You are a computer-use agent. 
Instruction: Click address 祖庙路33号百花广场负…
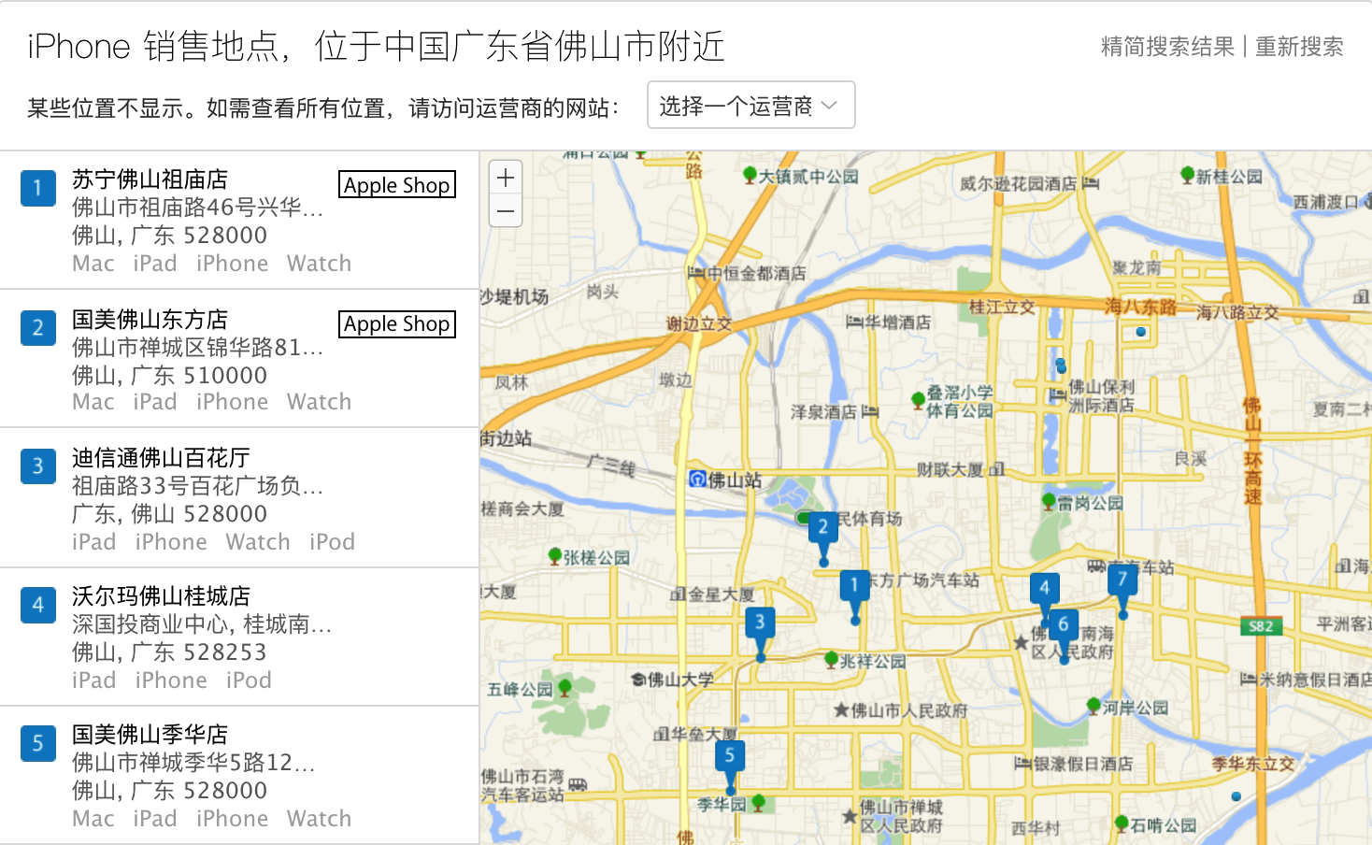pos(198,486)
